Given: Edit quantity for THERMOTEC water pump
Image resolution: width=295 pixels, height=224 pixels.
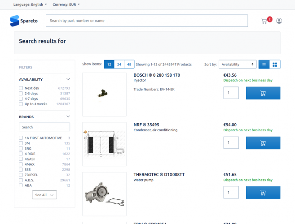Looking at the screenshot, I should pyautogui.click(x=231, y=192).
